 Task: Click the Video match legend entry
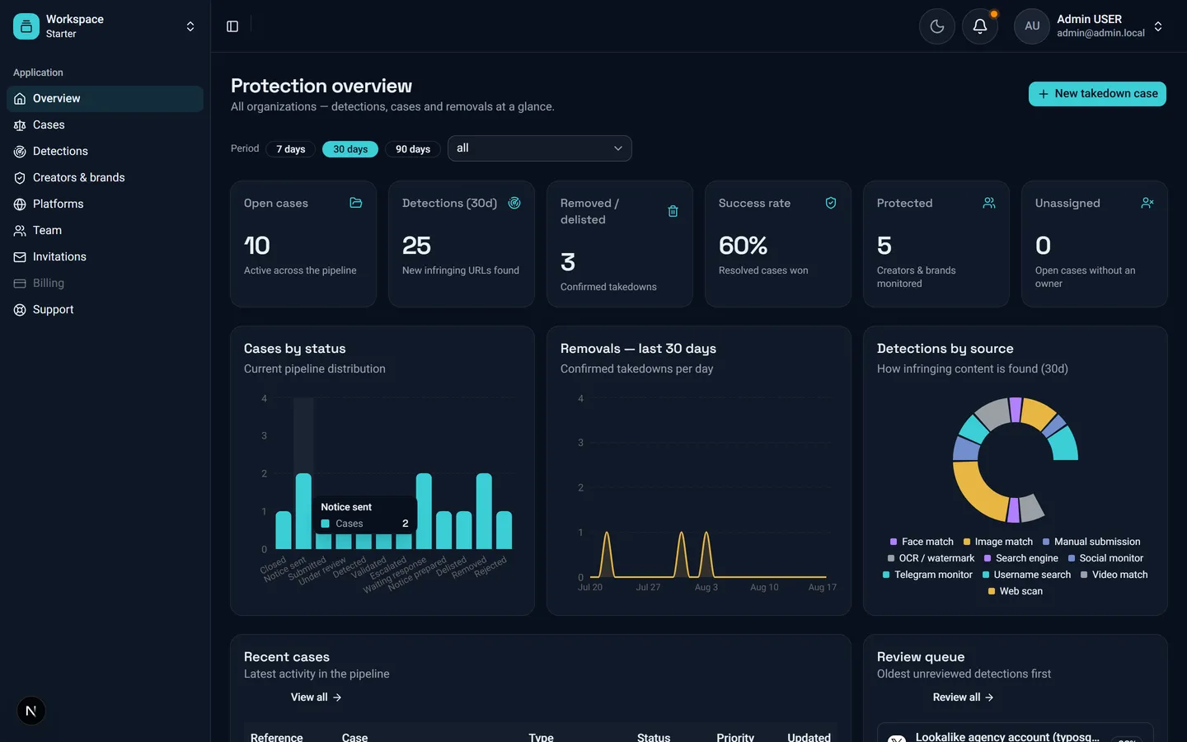(1114, 575)
